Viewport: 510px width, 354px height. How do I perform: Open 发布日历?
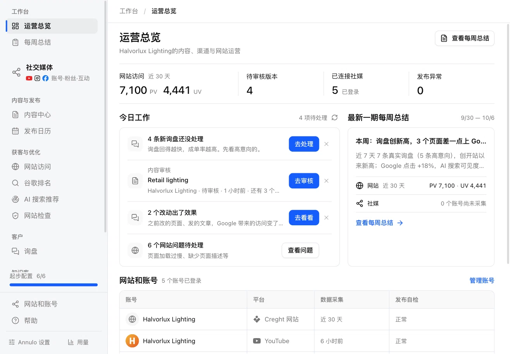(52, 131)
